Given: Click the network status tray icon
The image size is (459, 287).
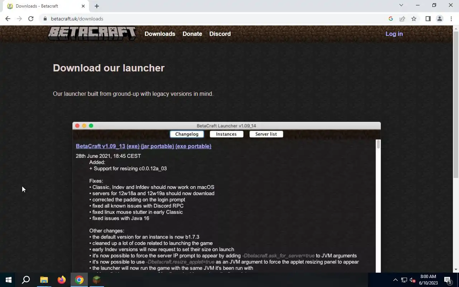Looking at the screenshot, I should click(x=404, y=280).
